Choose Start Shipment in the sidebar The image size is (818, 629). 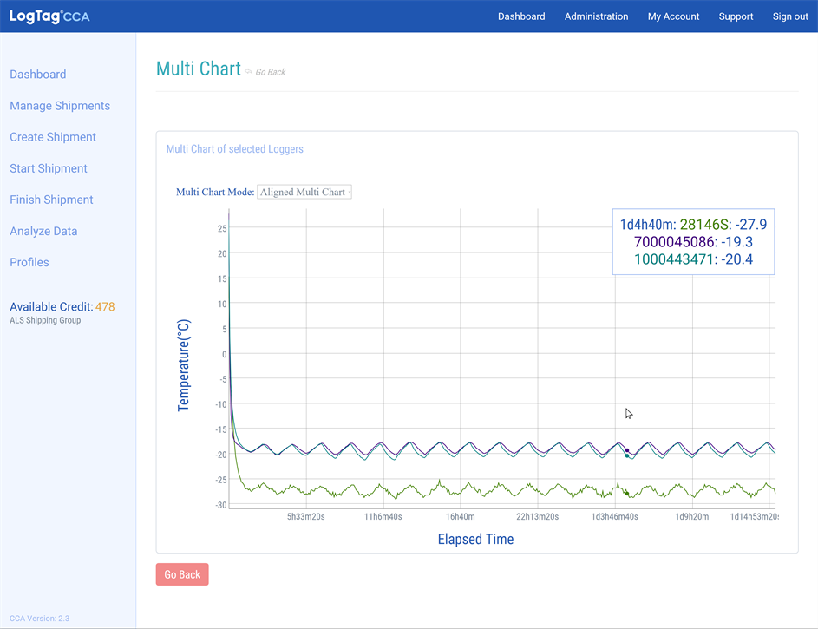(49, 168)
